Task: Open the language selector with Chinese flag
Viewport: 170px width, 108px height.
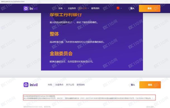Action: [x=119, y=8]
